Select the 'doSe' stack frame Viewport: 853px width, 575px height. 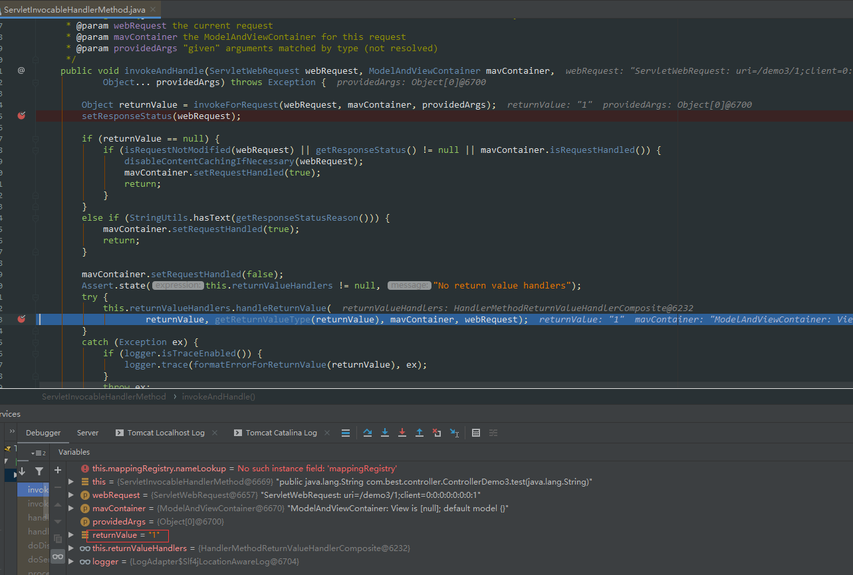33,559
